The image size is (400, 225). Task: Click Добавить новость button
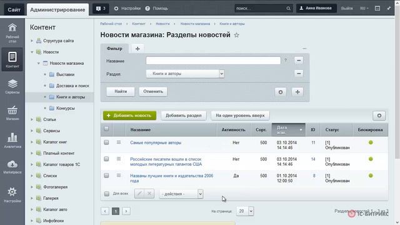(129, 116)
